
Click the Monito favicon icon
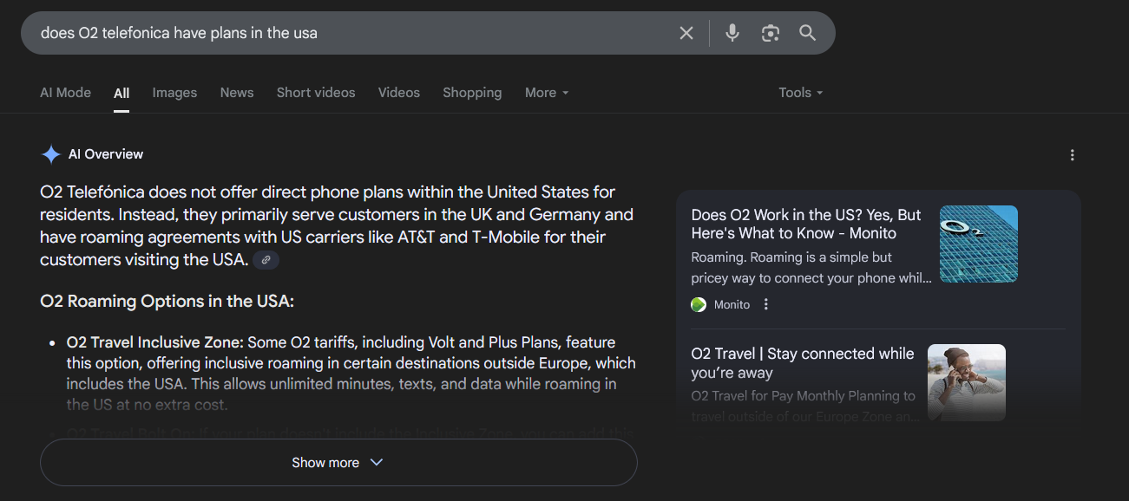pos(699,304)
